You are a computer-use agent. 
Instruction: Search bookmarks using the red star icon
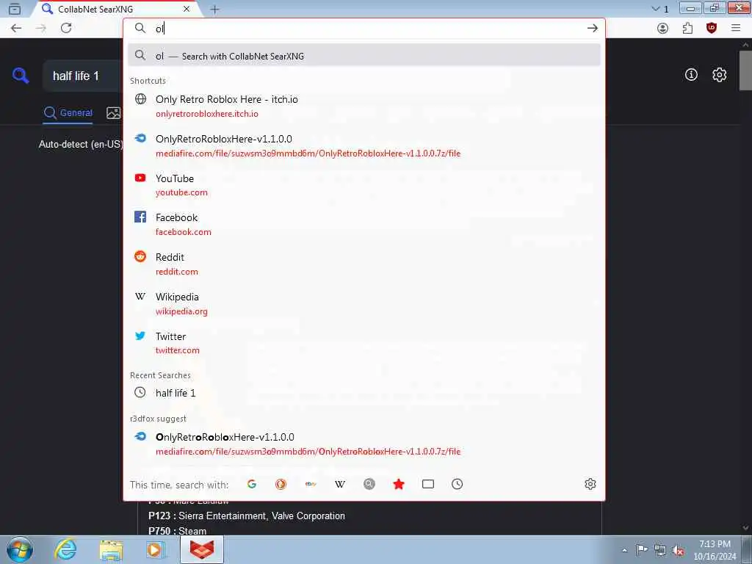point(399,485)
